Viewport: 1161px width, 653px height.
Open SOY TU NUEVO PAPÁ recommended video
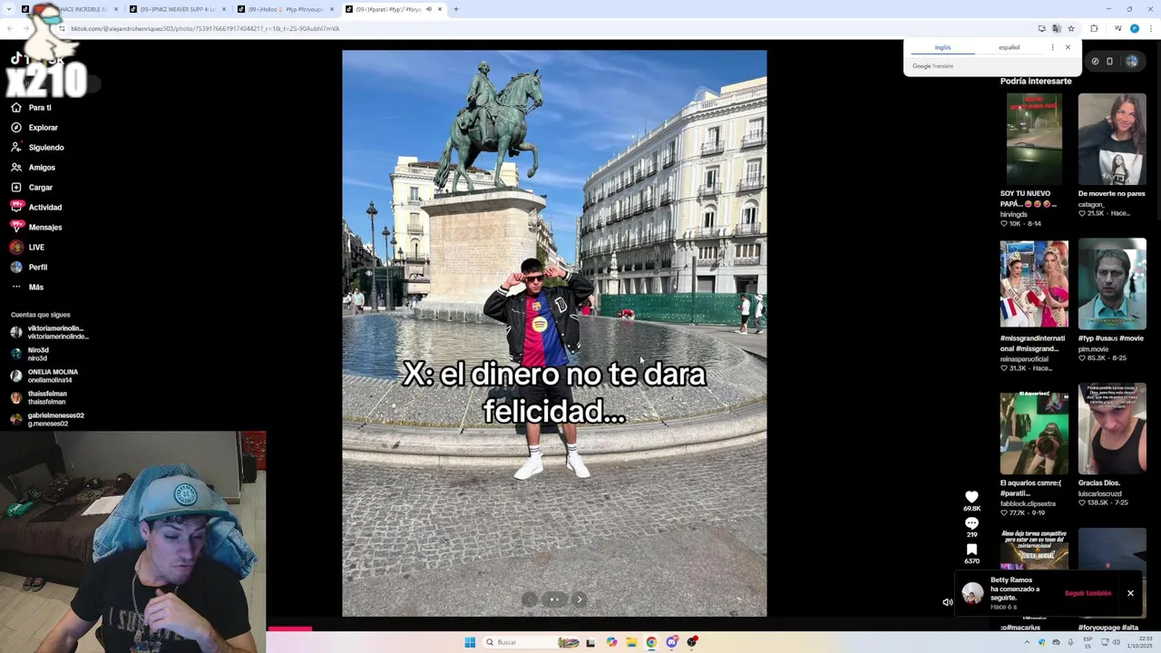click(x=1034, y=139)
